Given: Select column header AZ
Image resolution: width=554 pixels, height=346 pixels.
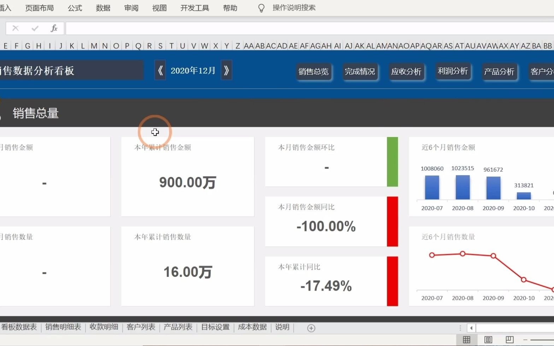Looking at the screenshot, I should 525,46.
